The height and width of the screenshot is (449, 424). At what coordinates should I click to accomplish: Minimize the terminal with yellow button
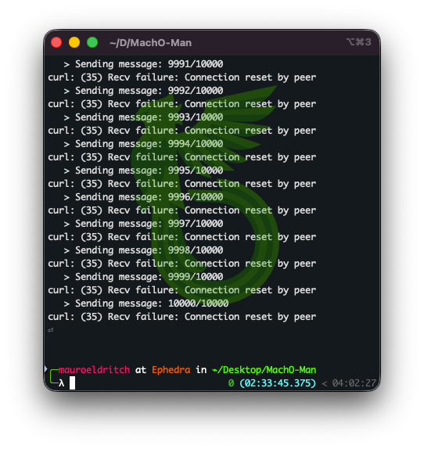[x=74, y=43]
